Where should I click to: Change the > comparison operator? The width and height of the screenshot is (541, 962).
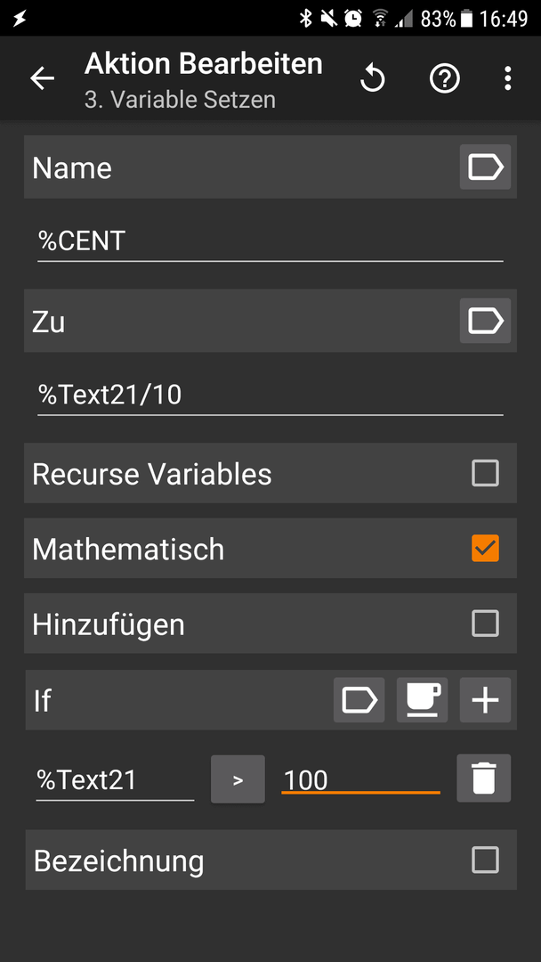point(238,779)
